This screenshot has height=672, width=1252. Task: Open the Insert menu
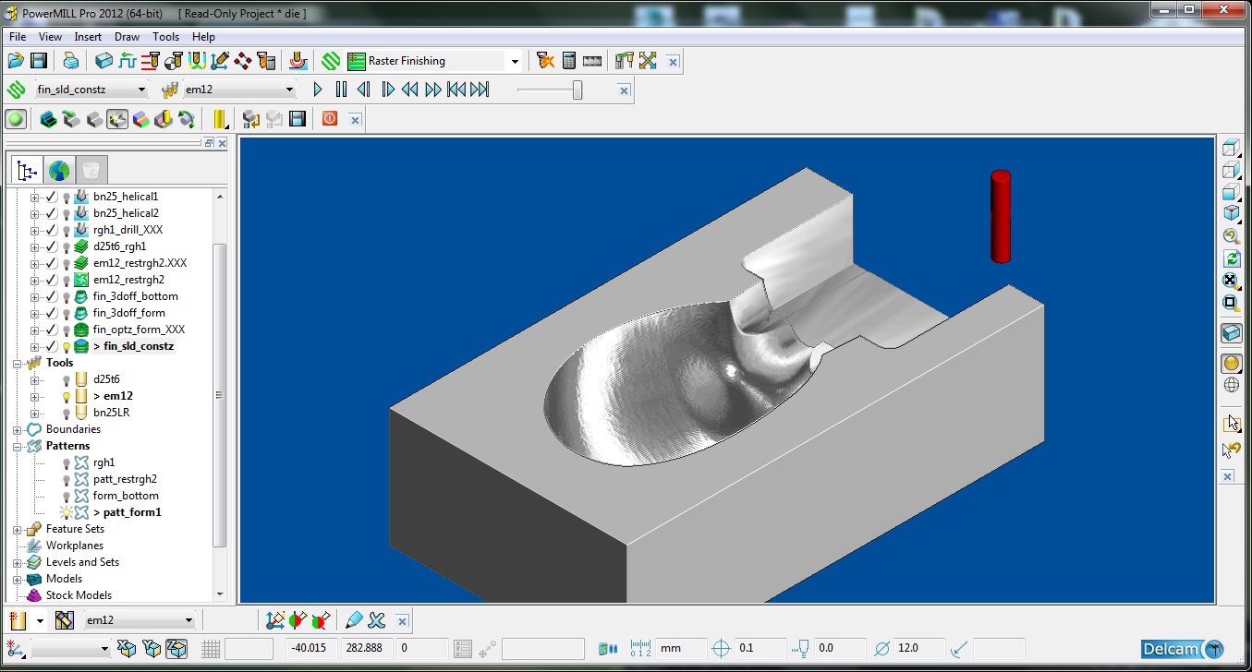point(88,37)
